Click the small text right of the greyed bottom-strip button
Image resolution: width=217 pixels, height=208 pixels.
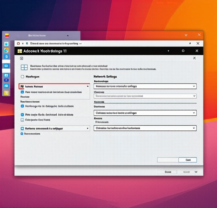tap(196, 172)
